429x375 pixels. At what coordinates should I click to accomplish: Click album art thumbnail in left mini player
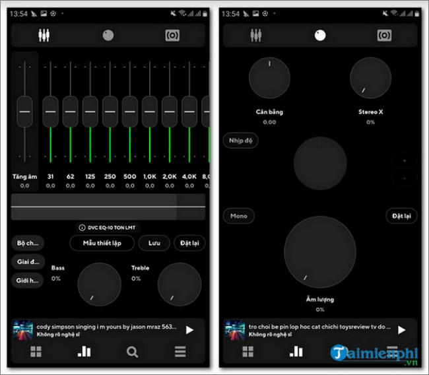23,330
